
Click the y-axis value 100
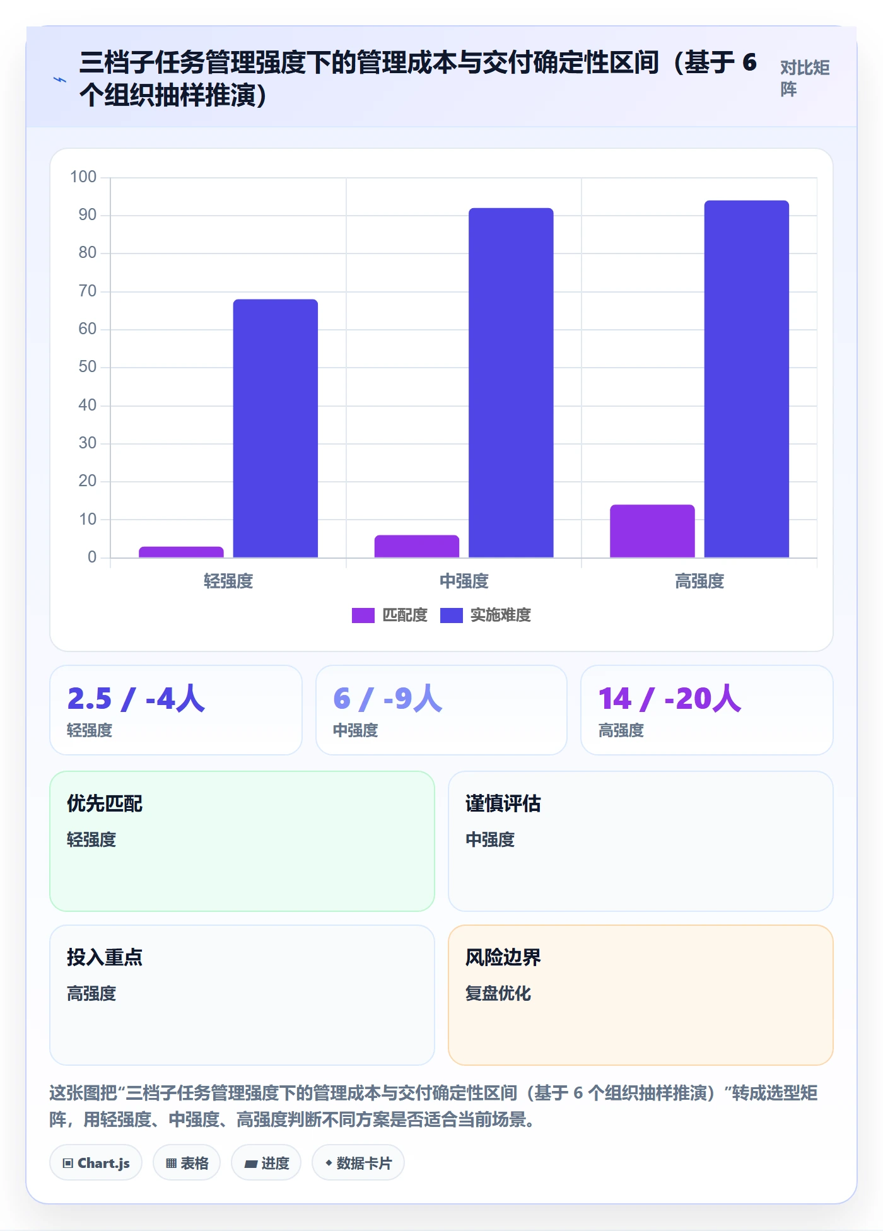tap(83, 177)
